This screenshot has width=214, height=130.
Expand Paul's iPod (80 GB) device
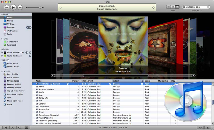(x=2, y=52)
